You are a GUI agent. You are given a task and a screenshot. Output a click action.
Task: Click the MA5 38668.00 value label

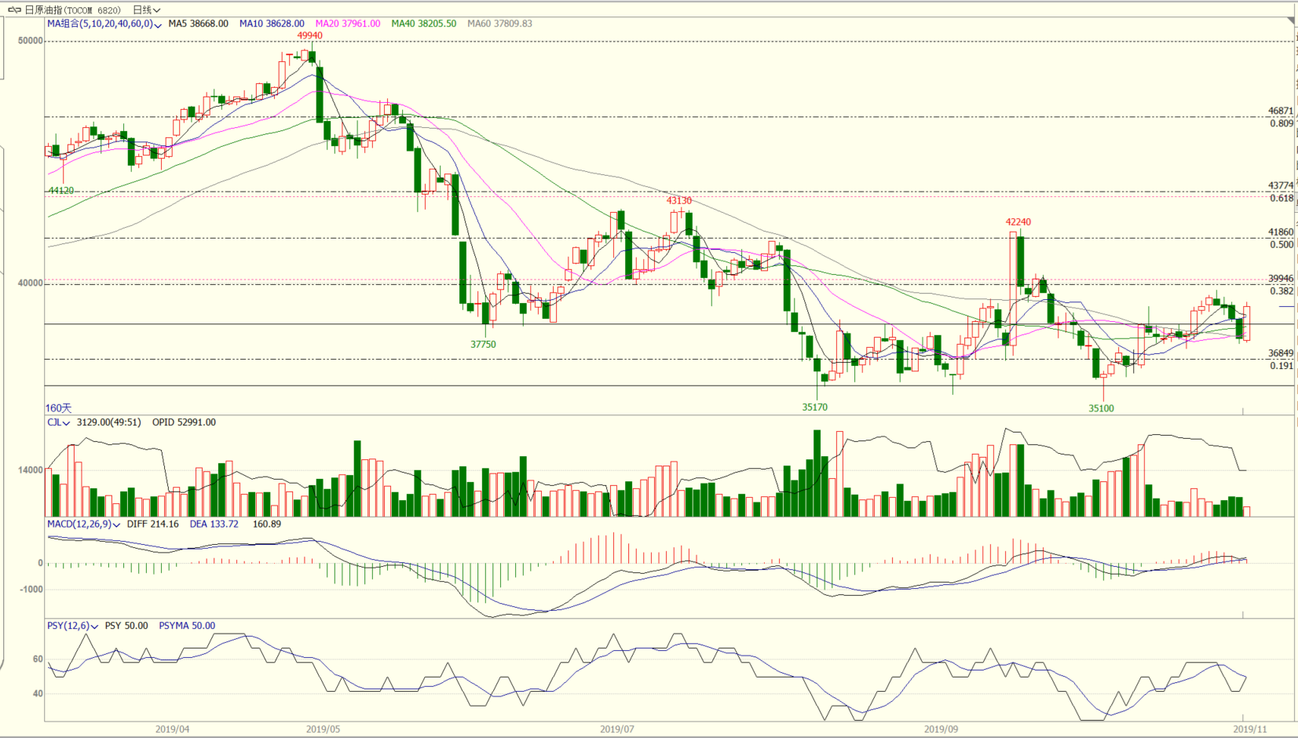click(198, 24)
